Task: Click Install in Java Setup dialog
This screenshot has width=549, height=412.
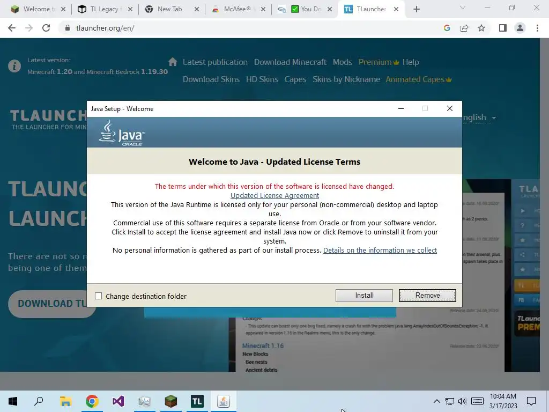Action: [x=364, y=296]
